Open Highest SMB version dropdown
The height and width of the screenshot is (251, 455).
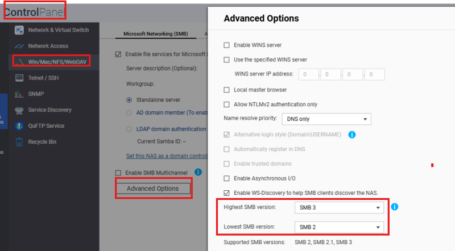[x=339, y=207]
